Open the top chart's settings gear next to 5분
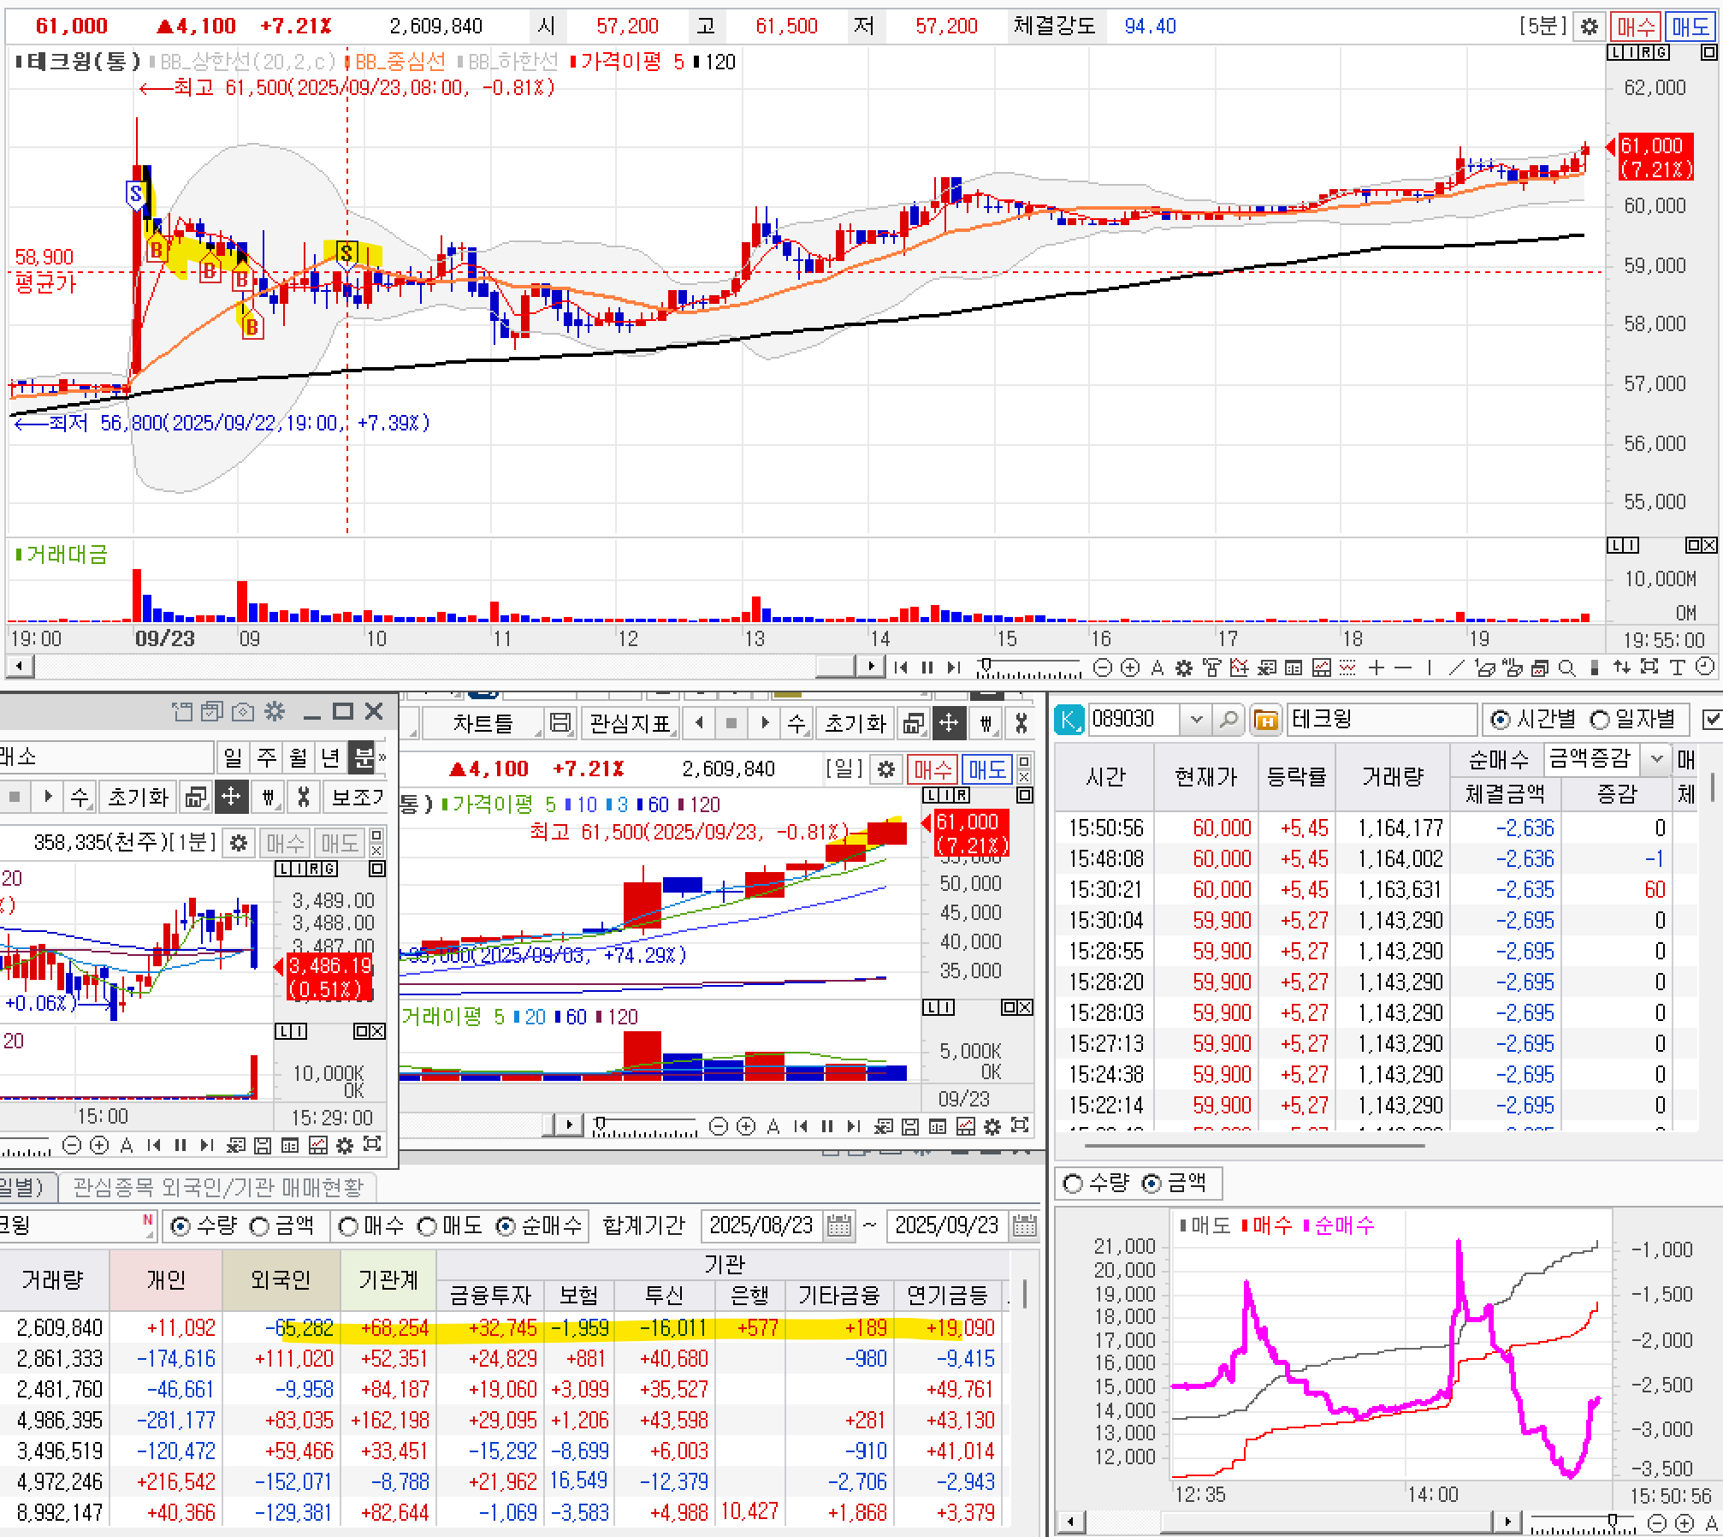Screen dimensions: 1723x1537 [1589, 27]
